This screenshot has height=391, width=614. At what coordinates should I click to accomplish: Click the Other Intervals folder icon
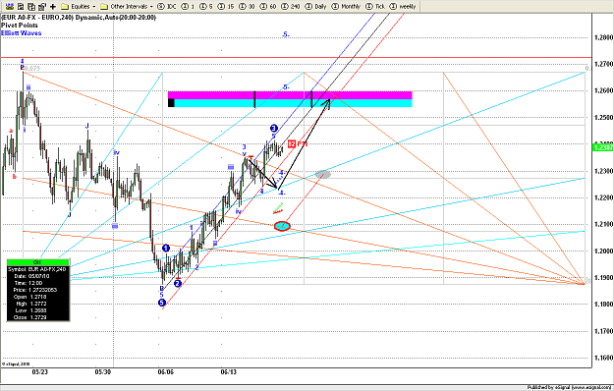coord(104,6)
